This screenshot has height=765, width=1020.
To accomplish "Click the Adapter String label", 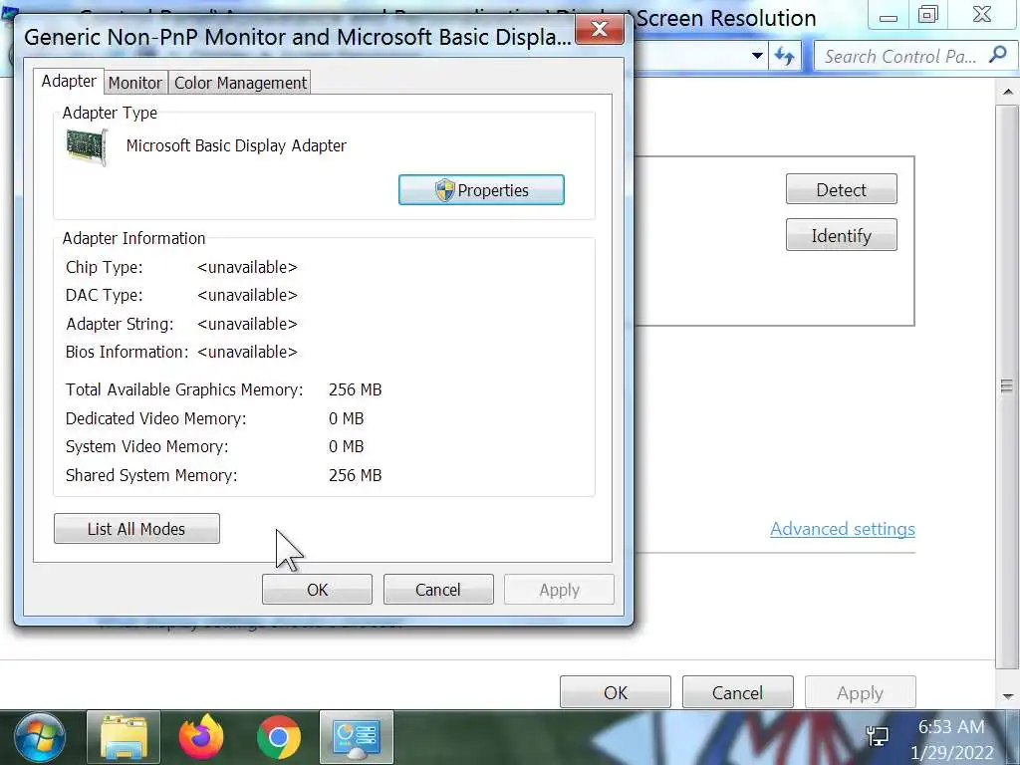I will pos(120,324).
